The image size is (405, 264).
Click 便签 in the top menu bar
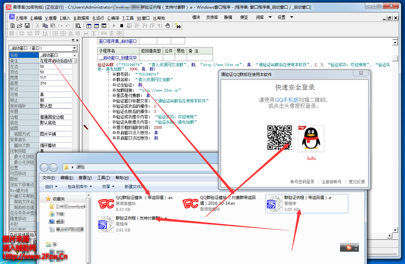(244, 17)
